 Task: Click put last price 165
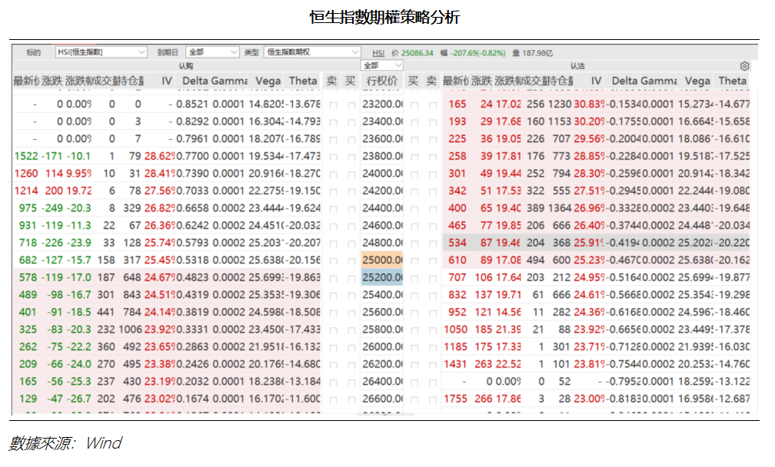click(x=457, y=104)
